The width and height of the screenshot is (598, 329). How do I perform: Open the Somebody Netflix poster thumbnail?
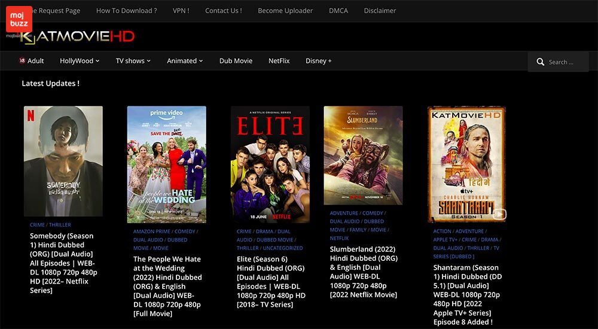63,161
